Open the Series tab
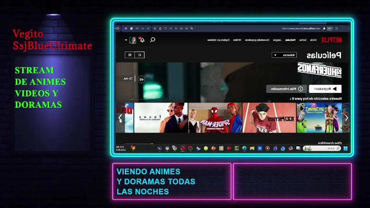 tap(303, 40)
